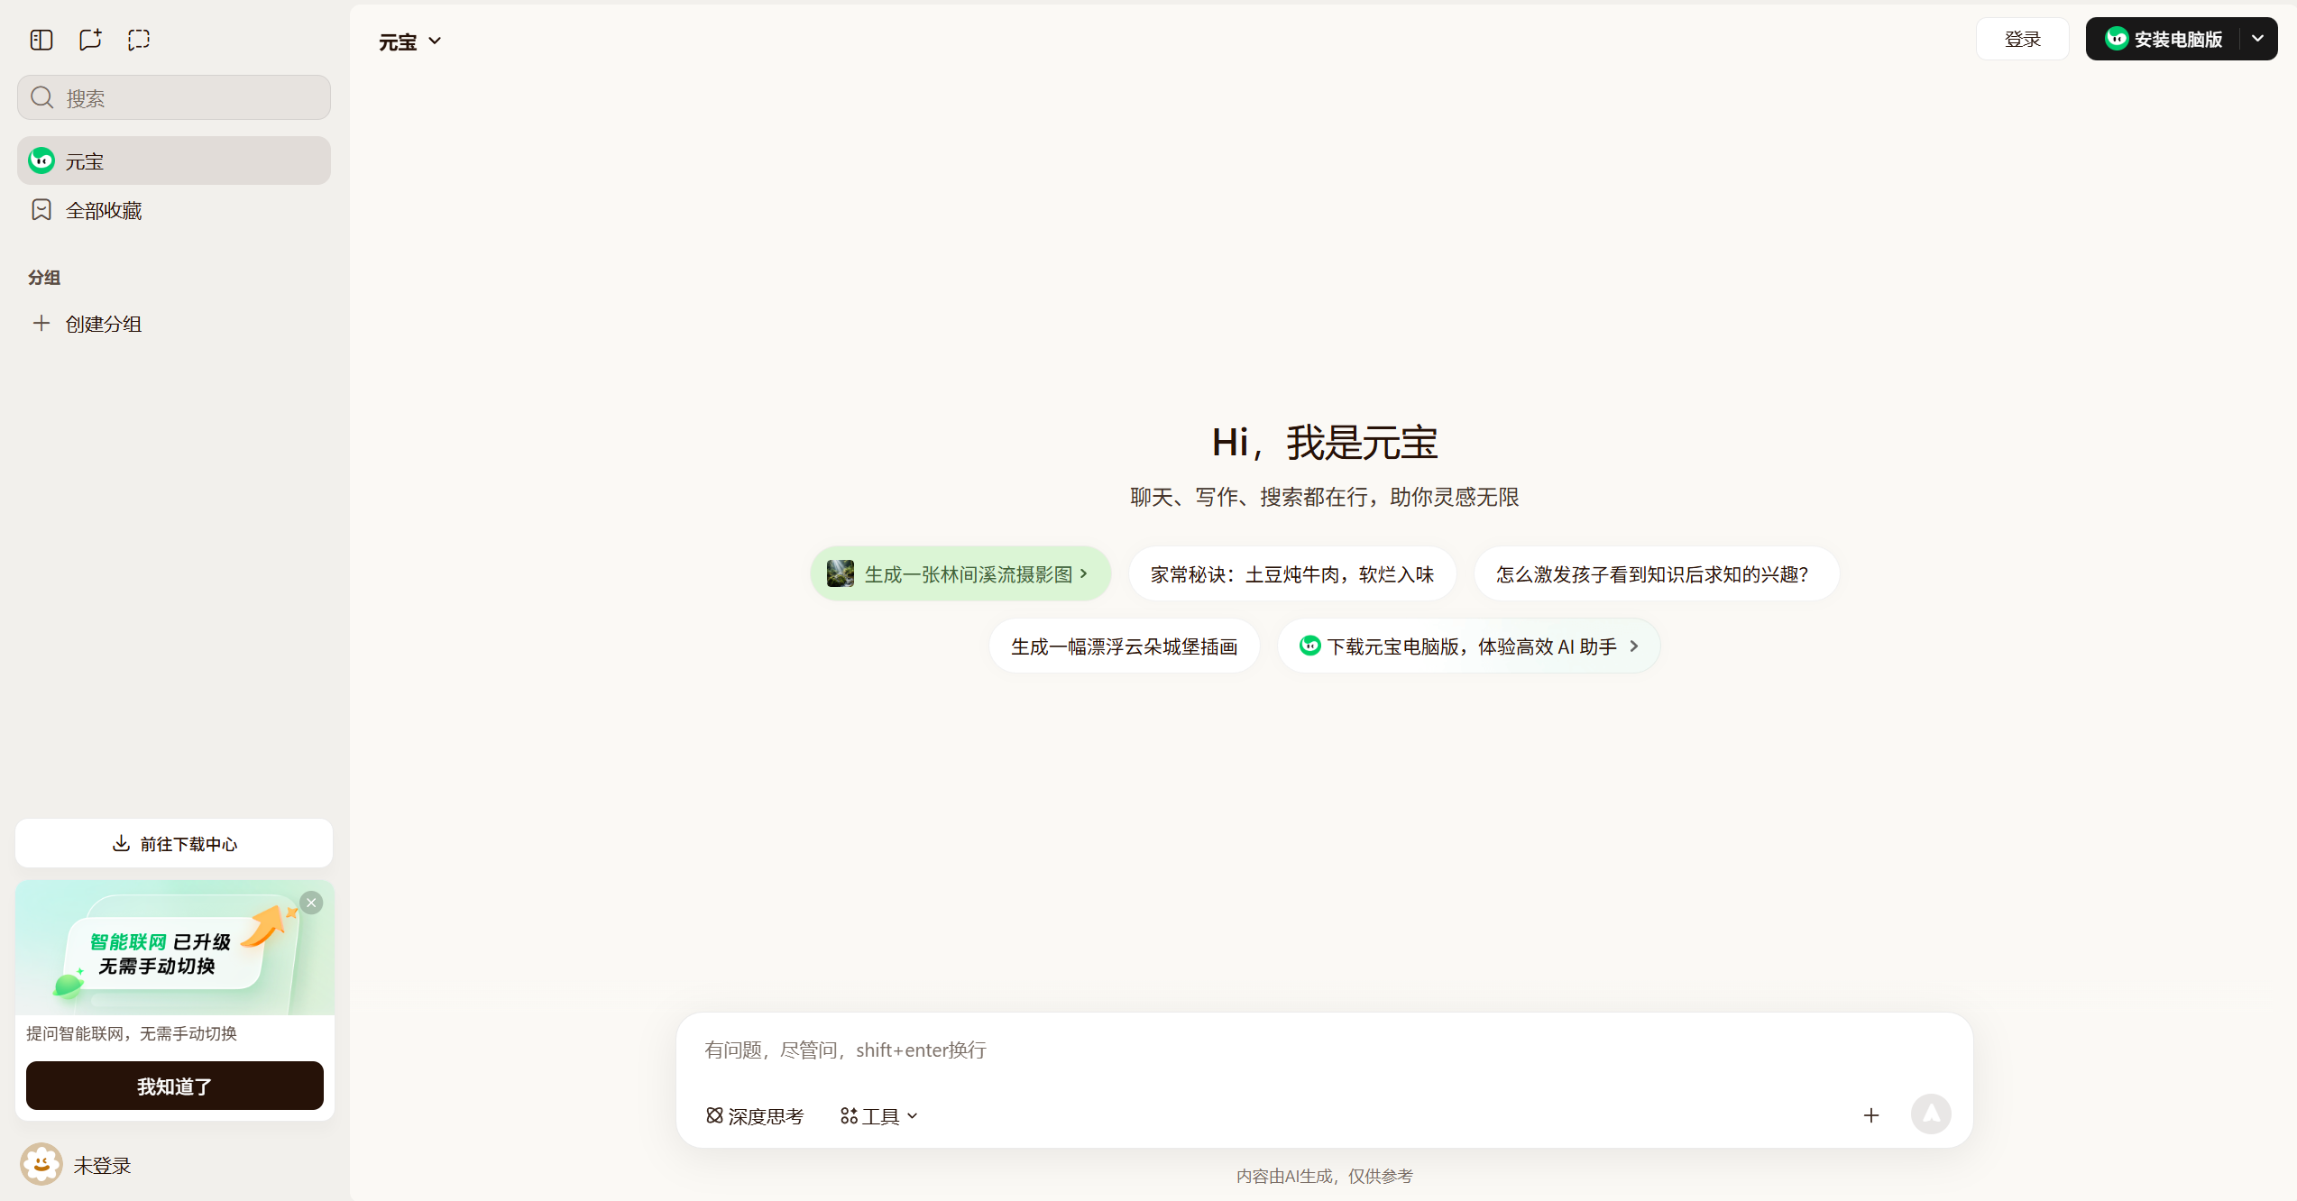Start a new chat icon
This screenshot has width=2297, height=1201.
pos(90,40)
